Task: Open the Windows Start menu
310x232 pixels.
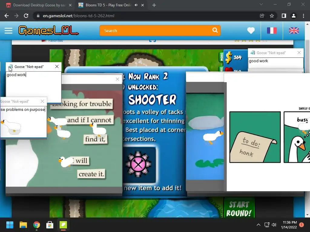Action: coord(10,225)
